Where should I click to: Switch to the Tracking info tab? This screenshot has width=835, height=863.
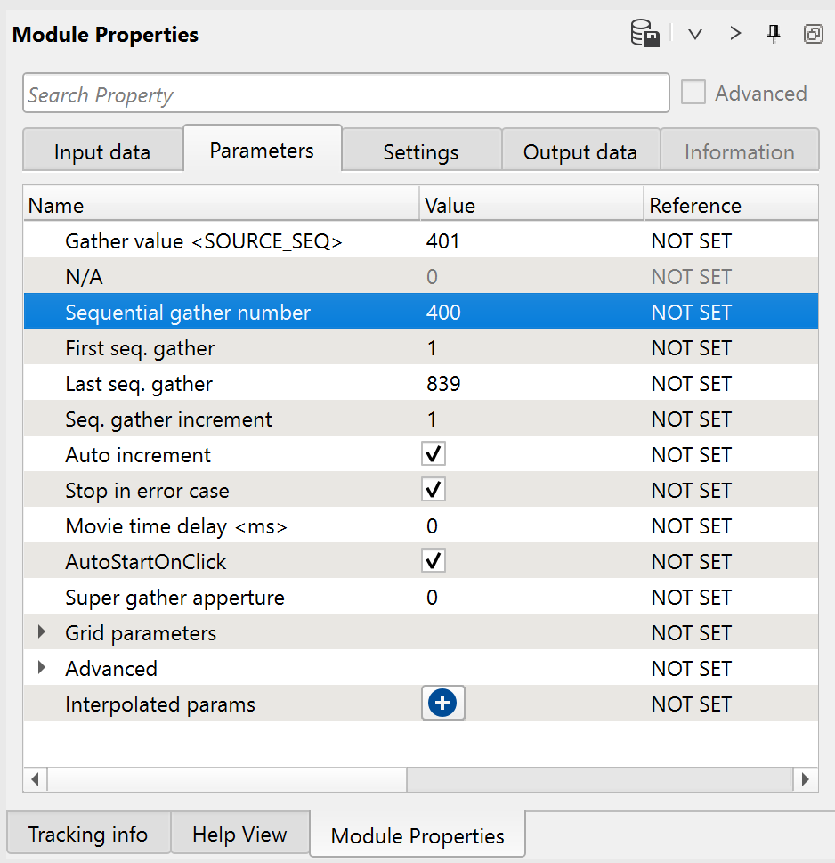coord(88,835)
